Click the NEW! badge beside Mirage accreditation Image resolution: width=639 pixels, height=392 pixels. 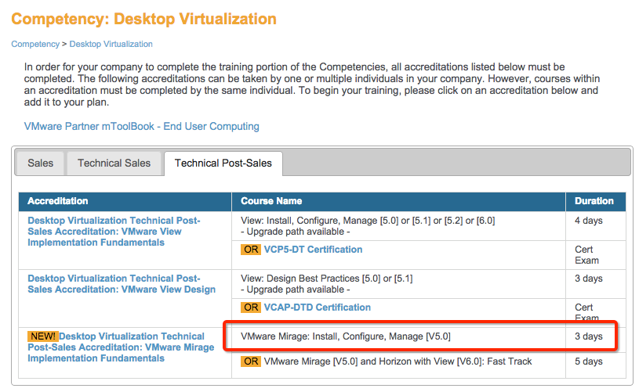coord(43,336)
